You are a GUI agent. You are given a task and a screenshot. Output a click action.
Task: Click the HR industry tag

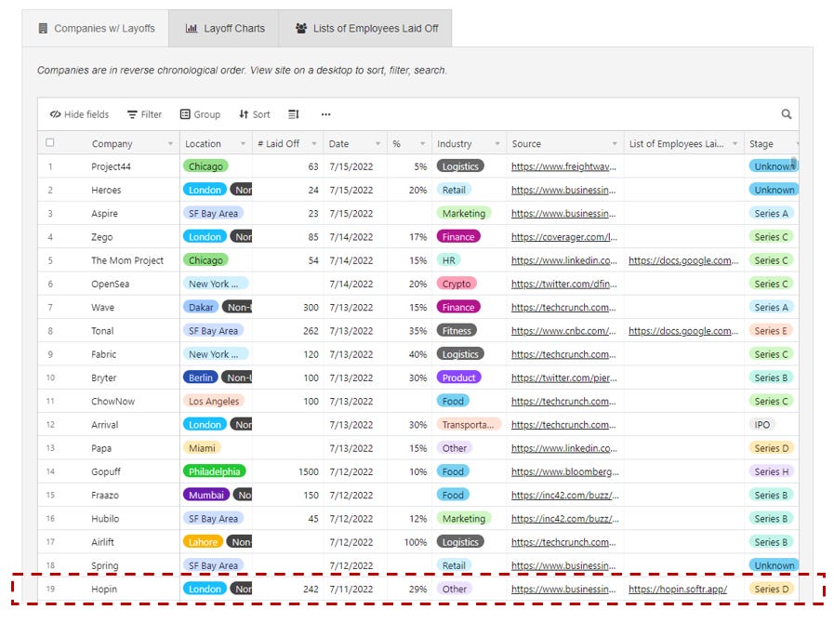coord(448,260)
